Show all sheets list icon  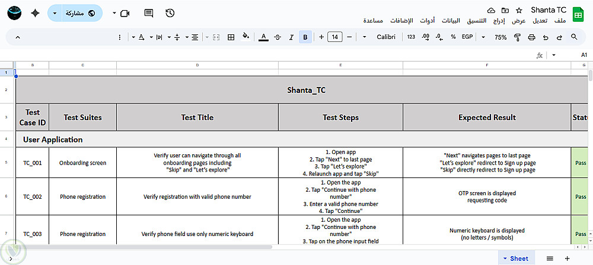click(550, 258)
